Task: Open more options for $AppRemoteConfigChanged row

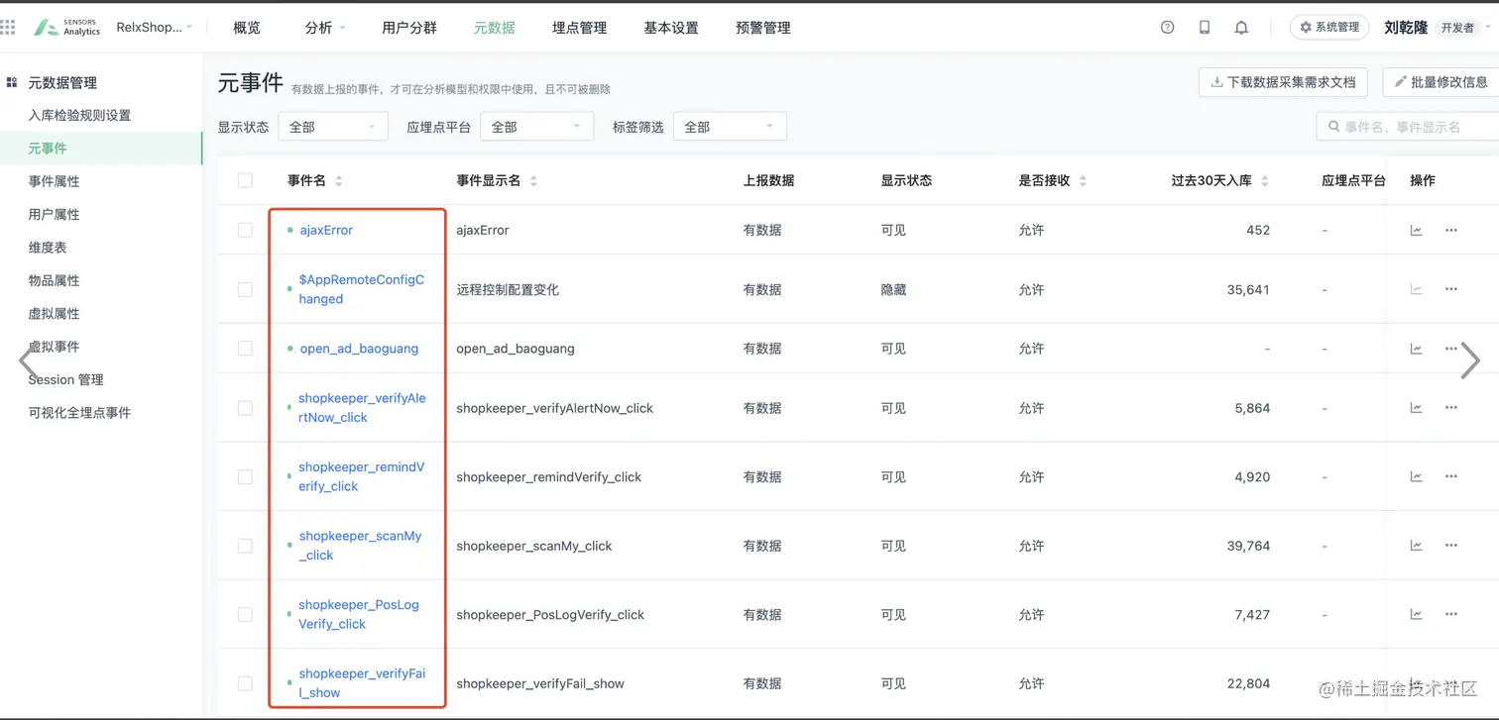Action: 1451,289
